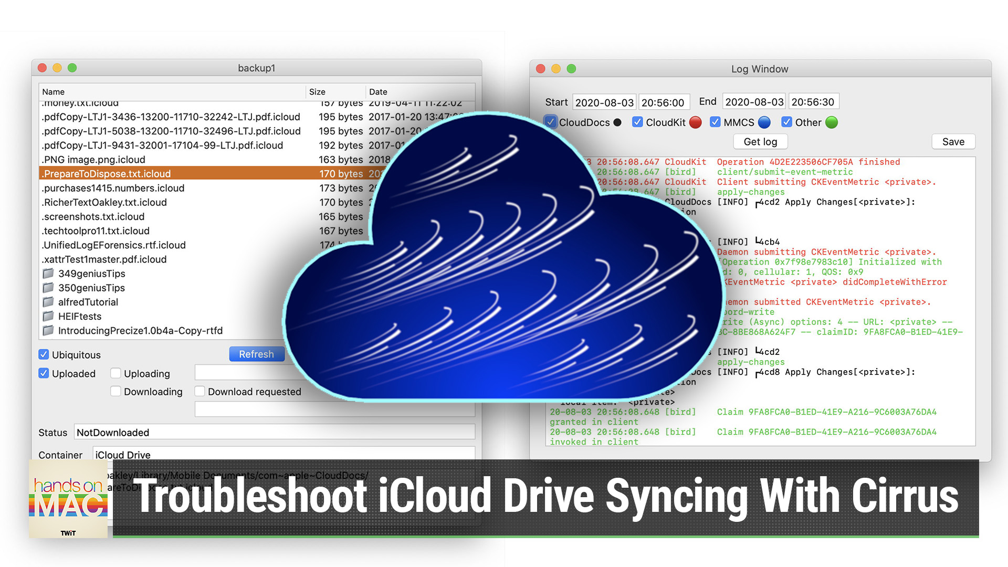Click the blue status dot beside MMCS
The width and height of the screenshot is (1008, 567).
click(x=764, y=122)
